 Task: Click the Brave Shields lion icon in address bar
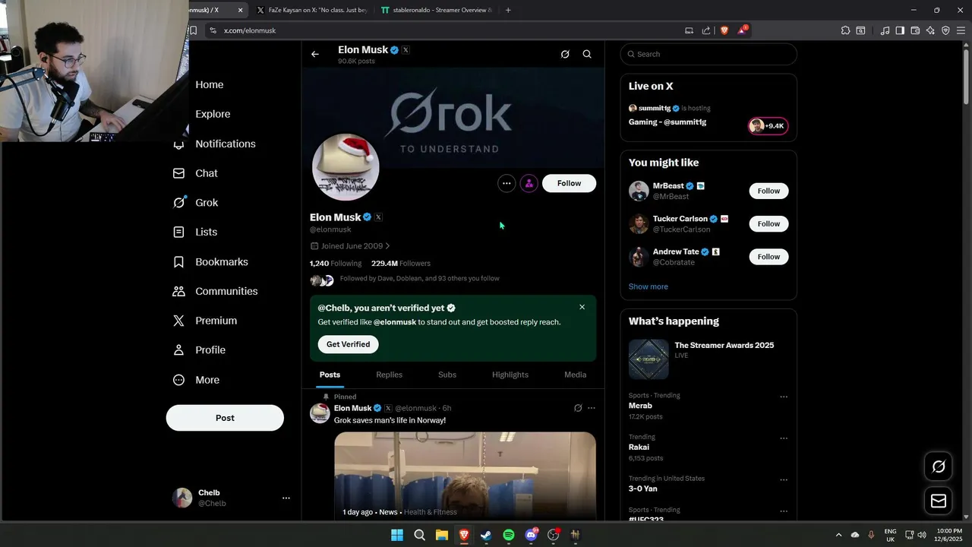pos(724,30)
